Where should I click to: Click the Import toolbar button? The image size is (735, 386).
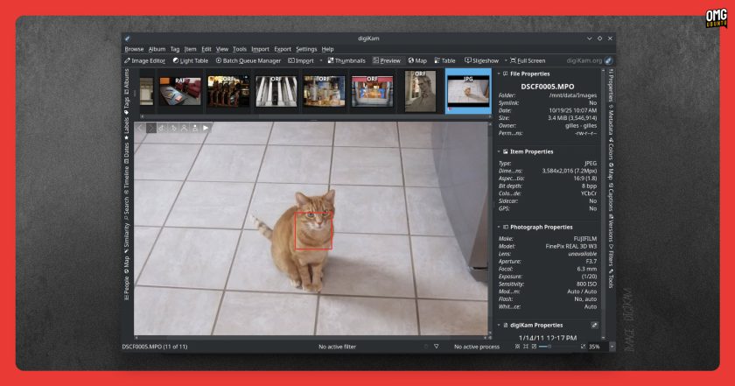click(x=301, y=60)
